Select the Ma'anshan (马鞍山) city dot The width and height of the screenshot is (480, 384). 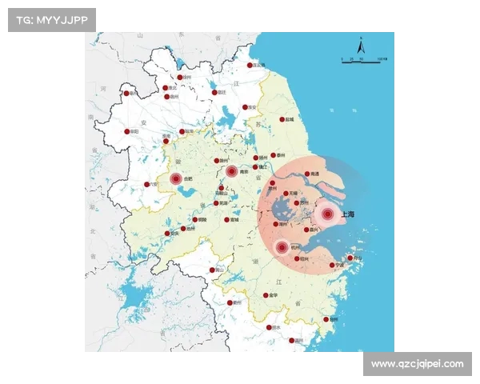222,188
